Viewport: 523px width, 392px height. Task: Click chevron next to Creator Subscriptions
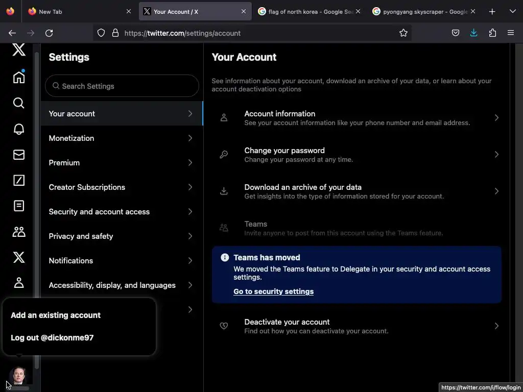coord(190,187)
